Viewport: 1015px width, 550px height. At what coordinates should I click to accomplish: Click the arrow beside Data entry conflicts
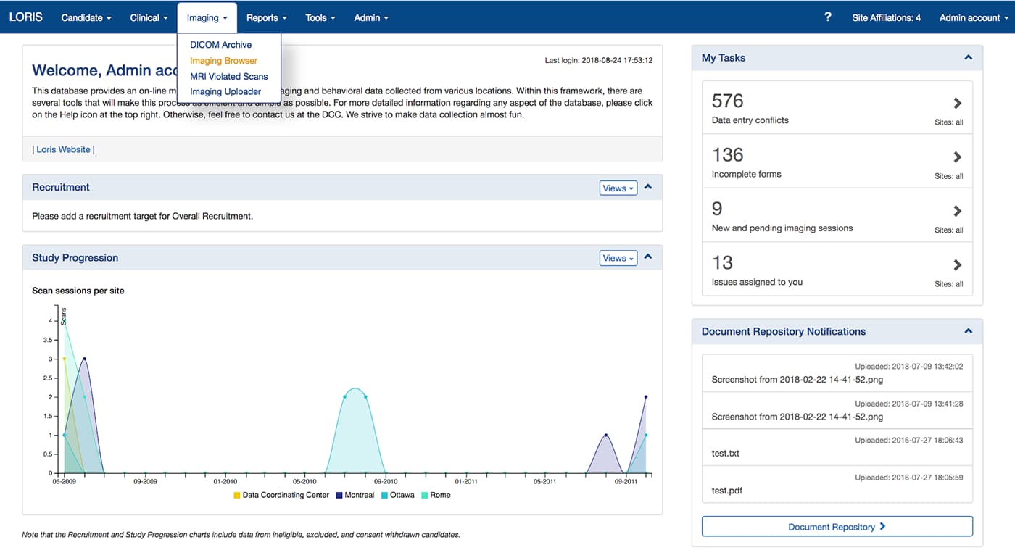pos(956,103)
